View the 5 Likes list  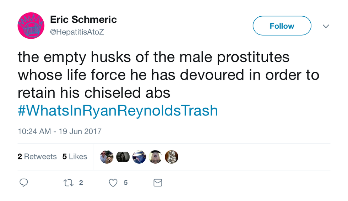[x=75, y=157]
